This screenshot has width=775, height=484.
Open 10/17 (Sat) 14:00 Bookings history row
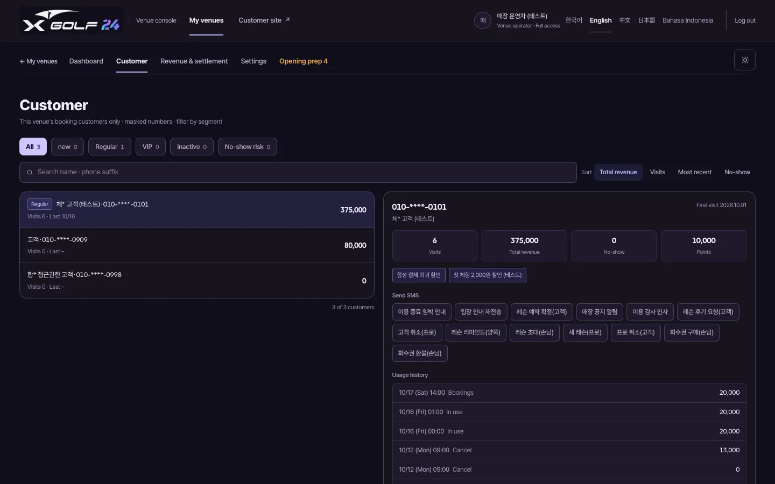569,393
